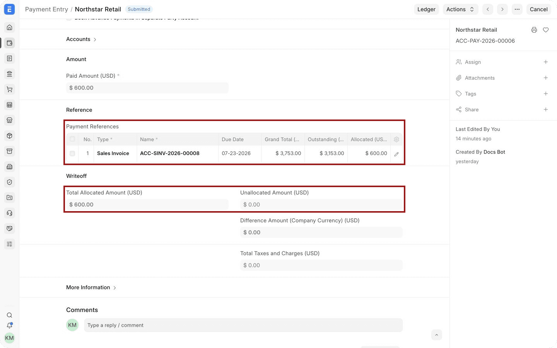Click the Paid Amount field

[x=147, y=88]
